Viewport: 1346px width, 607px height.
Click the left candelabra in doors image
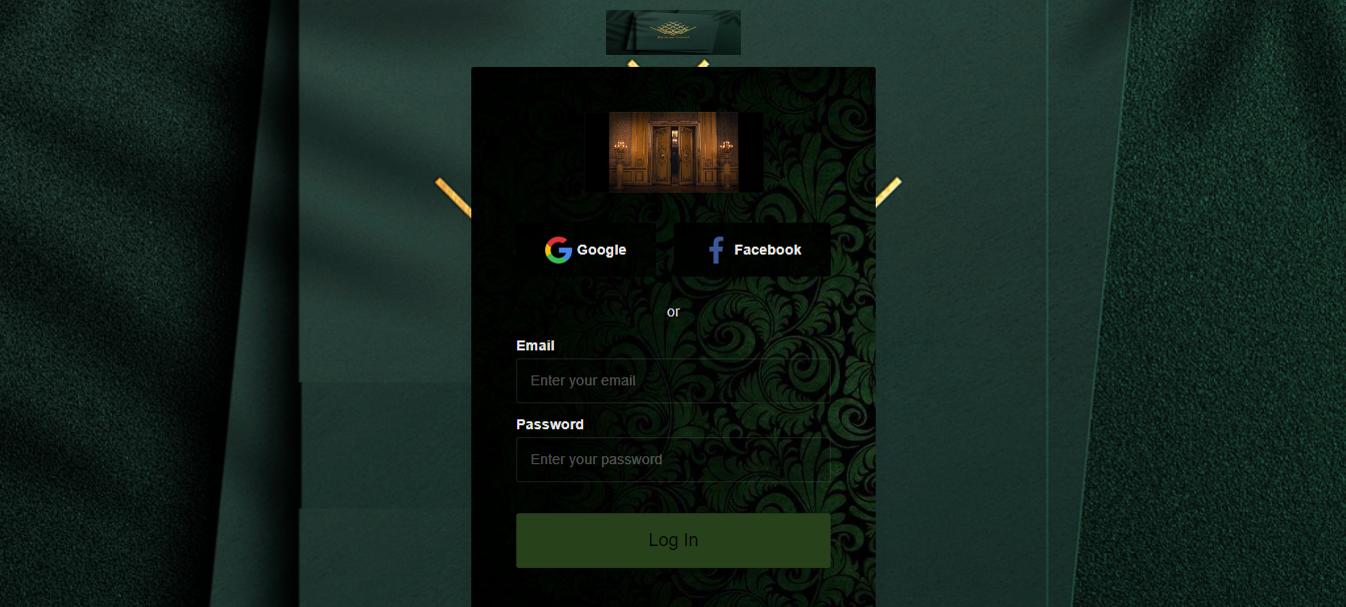[x=621, y=150]
